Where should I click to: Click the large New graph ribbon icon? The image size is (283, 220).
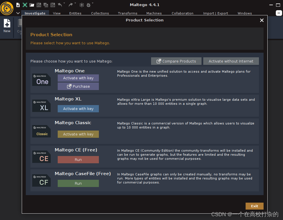click(7, 26)
